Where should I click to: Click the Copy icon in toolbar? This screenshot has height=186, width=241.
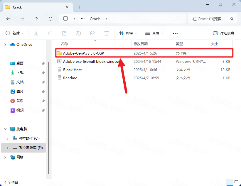click(50, 33)
